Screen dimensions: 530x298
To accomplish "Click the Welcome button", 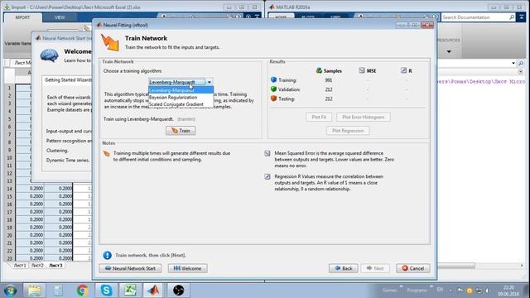I will tap(188, 268).
